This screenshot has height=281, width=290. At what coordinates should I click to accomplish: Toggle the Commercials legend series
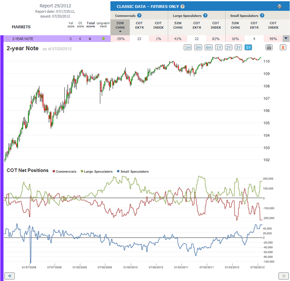pyautogui.click(x=64, y=172)
